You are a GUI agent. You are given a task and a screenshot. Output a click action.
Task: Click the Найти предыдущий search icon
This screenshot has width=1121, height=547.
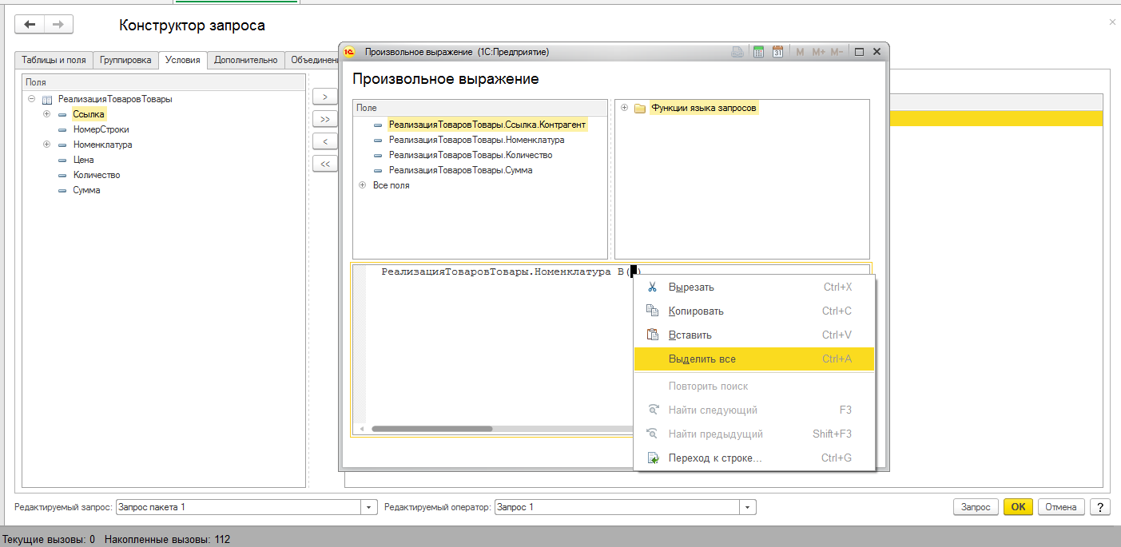pyautogui.click(x=652, y=434)
